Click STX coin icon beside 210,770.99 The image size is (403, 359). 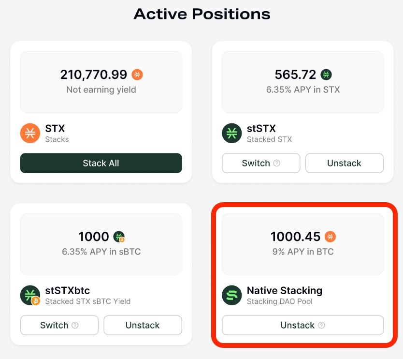click(137, 75)
